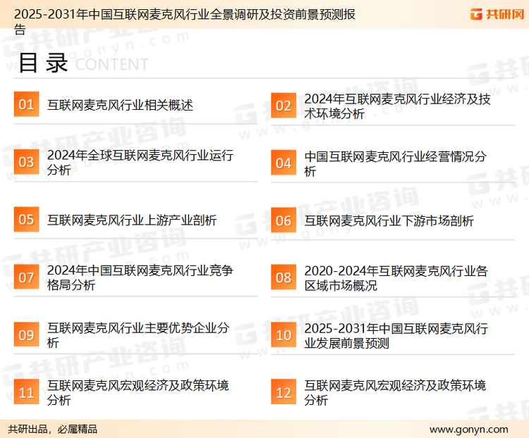This screenshot has width=529, height=438.
Task: Click the orange 09 number badge
Action: click(26, 334)
